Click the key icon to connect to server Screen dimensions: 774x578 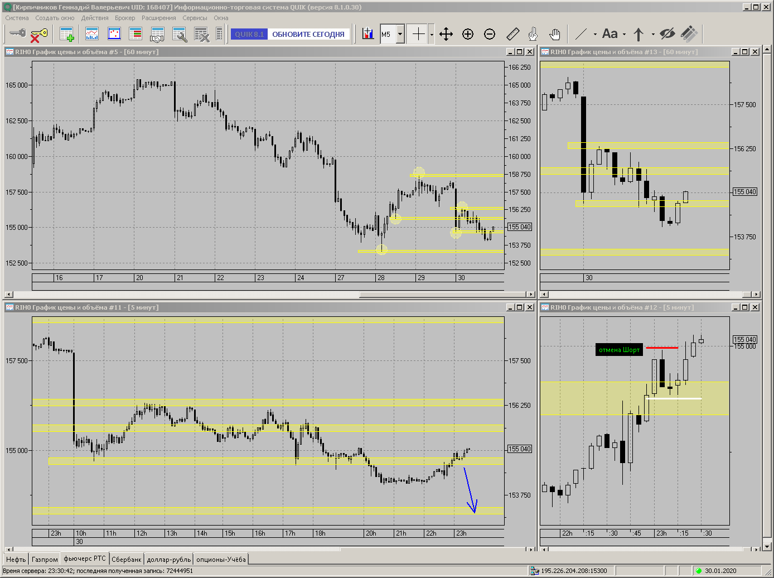[17, 34]
